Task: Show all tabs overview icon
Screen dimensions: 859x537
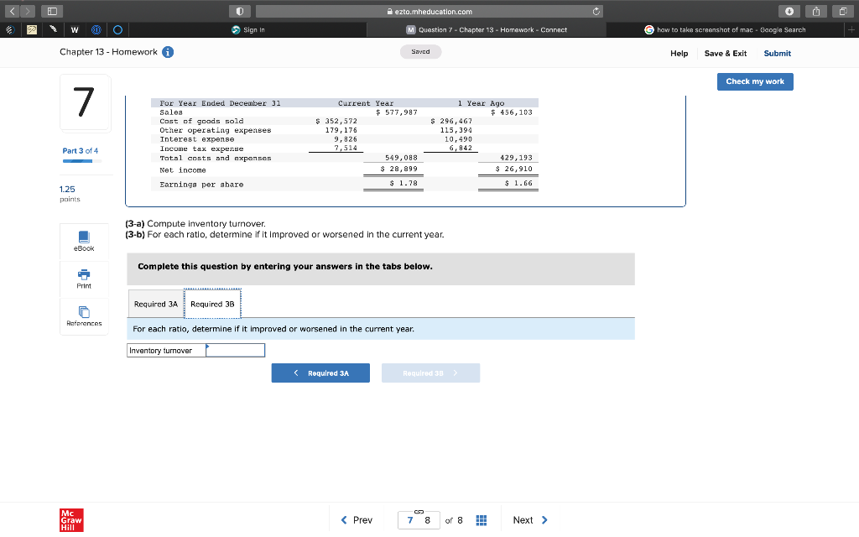Action: 842,11
